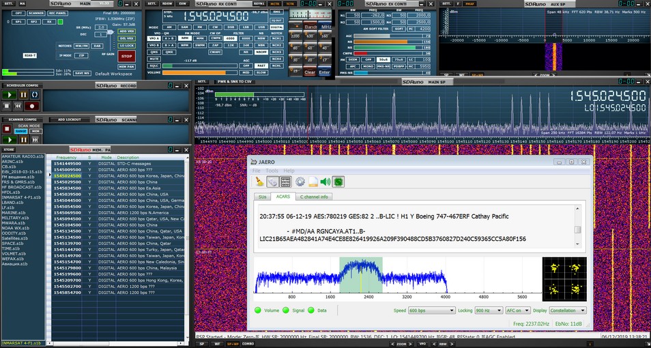Open JAERO settings gear icon
651x348 pixels.
(300, 182)
